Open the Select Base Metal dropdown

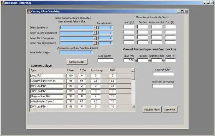(95, 27)
